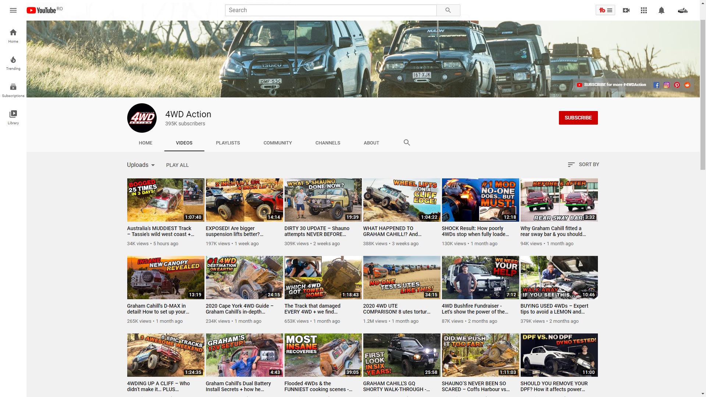Go to Trending in the sidebar
The width and height of the screenshot is (706, 397).
point(13,63)
